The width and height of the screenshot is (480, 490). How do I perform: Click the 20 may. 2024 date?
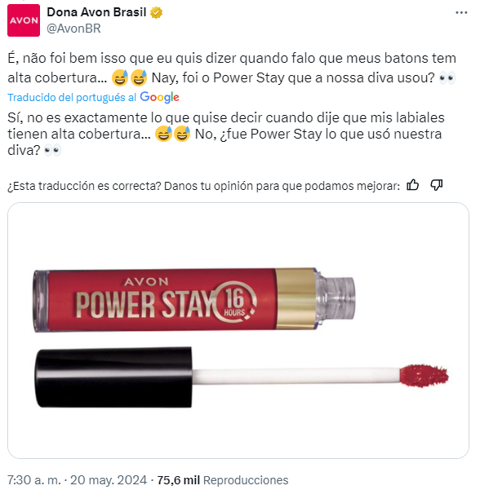tap(109, 480)
